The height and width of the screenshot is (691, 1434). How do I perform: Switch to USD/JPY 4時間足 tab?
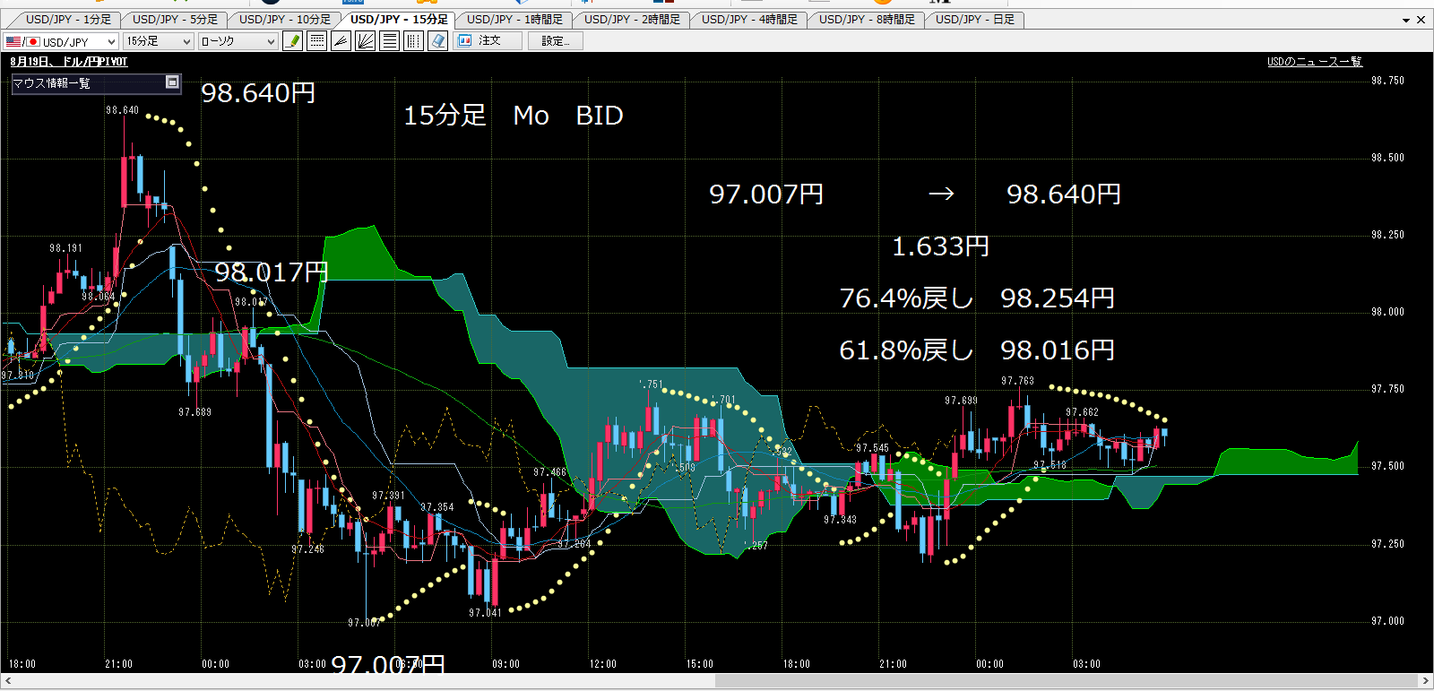click(749, 19)
